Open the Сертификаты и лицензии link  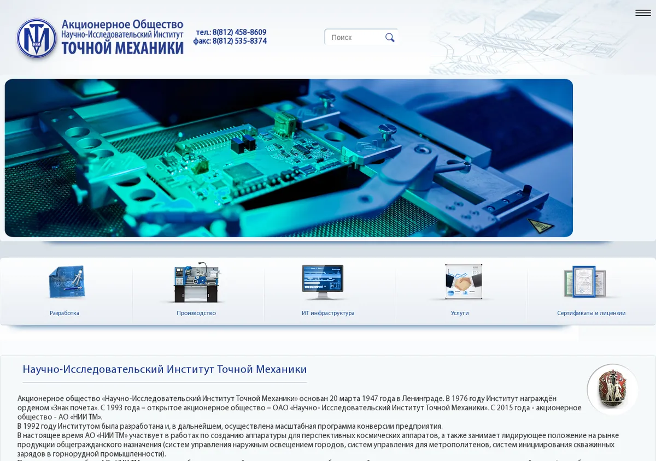pos(591,313)
